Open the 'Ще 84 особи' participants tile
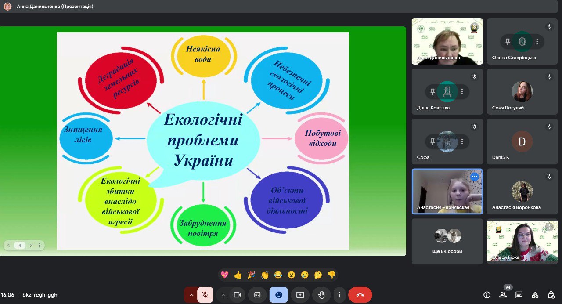562x304 pixels. 447,241
